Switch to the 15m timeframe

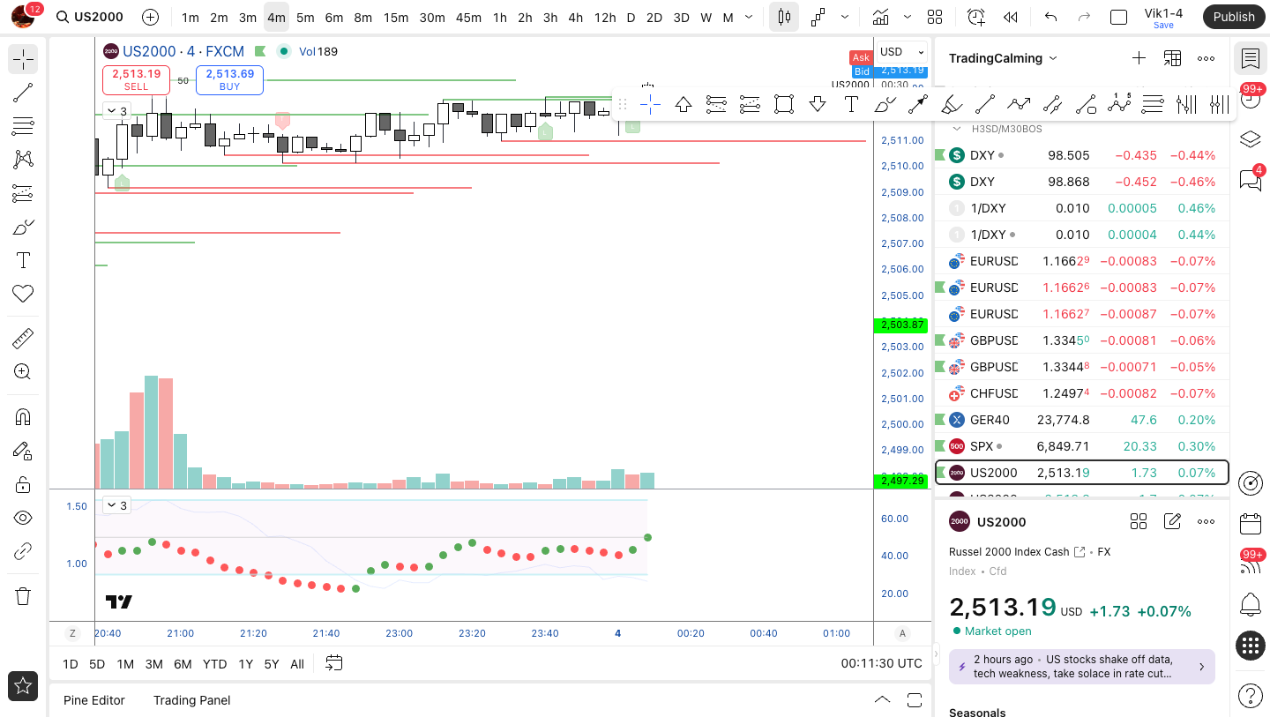click(x=396, y=17)
